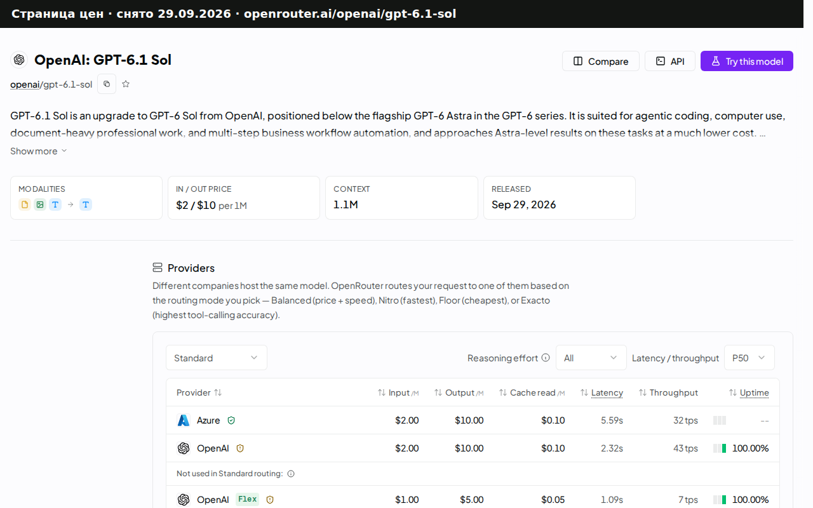Click the Azure uptime bar indicator
This screenshot has width=813, height=508.
coord(720,420)
